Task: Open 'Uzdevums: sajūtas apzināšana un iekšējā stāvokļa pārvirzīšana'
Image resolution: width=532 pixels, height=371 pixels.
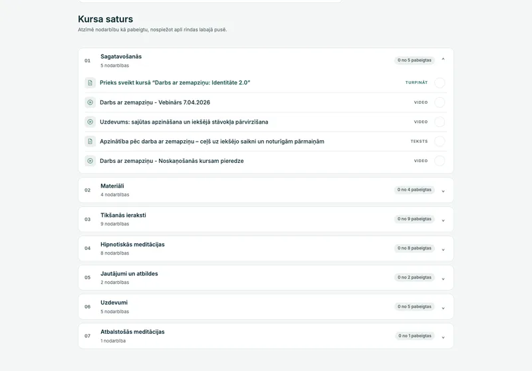Action: pyautogui.click(x=184, y=122)
